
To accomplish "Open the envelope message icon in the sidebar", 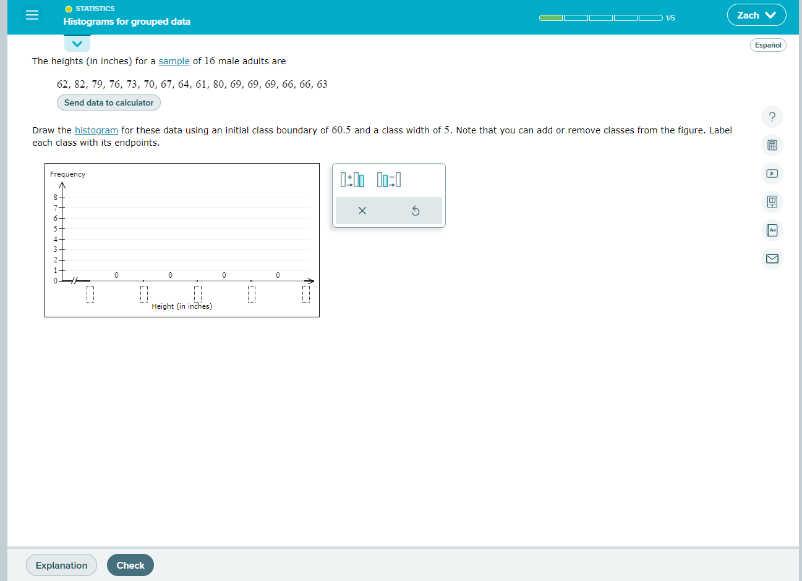I will click(x=772, y=258).
